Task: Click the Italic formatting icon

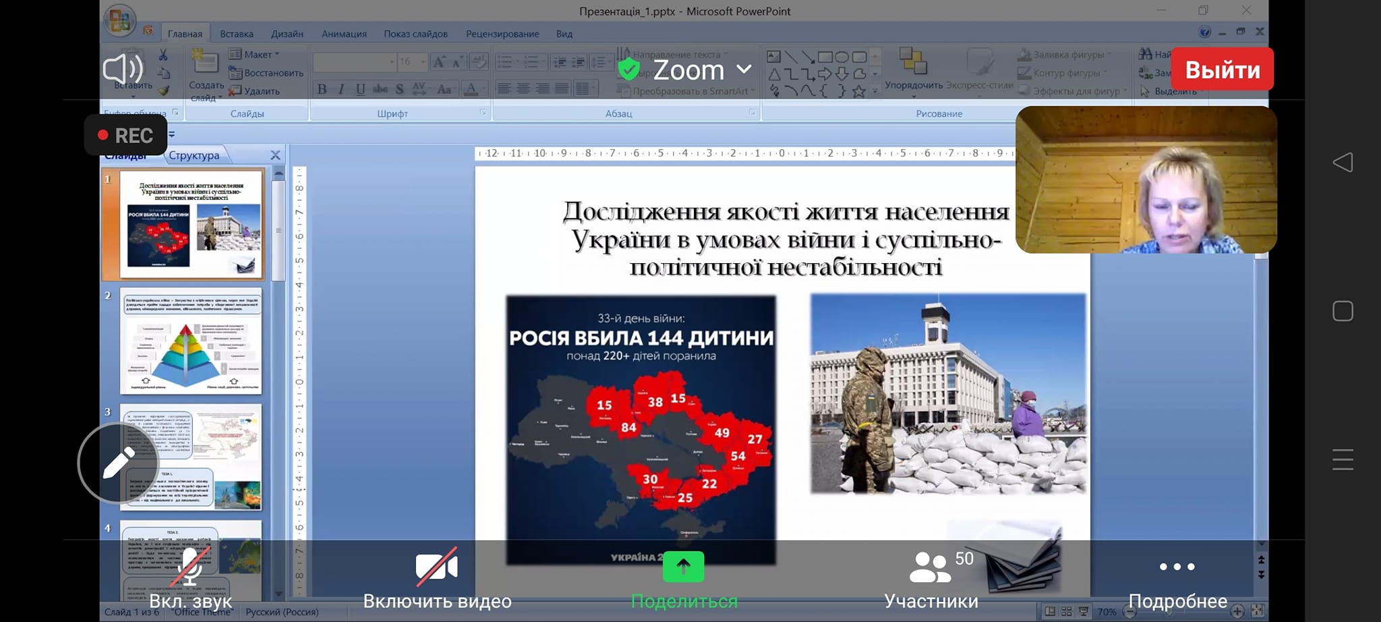Action: pyautogui.click(x=341, y=89)
